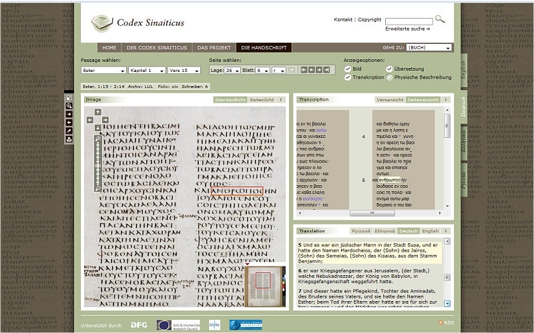Screen dimensions: 534x333
Task: Click the search magnifying glass icon
Action: (x=440, y=19)
